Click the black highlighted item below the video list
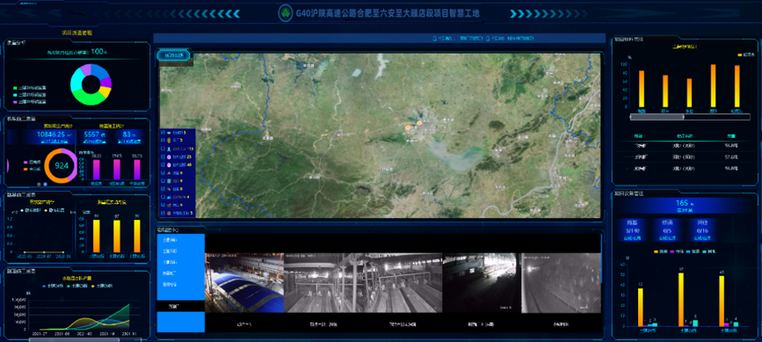762x342 pixels. [x=181, y=306]
